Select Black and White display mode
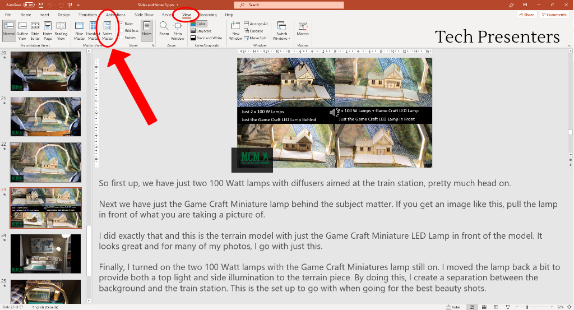574x310 pixels. [x=206, y=38]
